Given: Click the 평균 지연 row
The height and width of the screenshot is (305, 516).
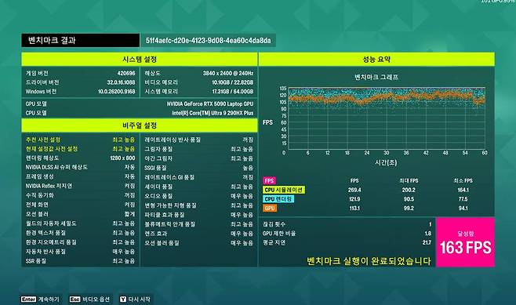Looking at the screenshot, I should point(347,242).
